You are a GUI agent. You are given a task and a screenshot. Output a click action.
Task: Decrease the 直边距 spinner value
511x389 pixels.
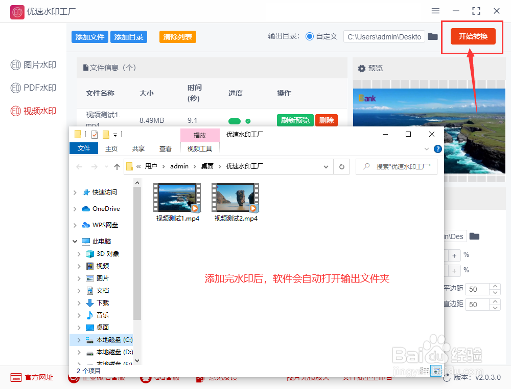point(495,308)
